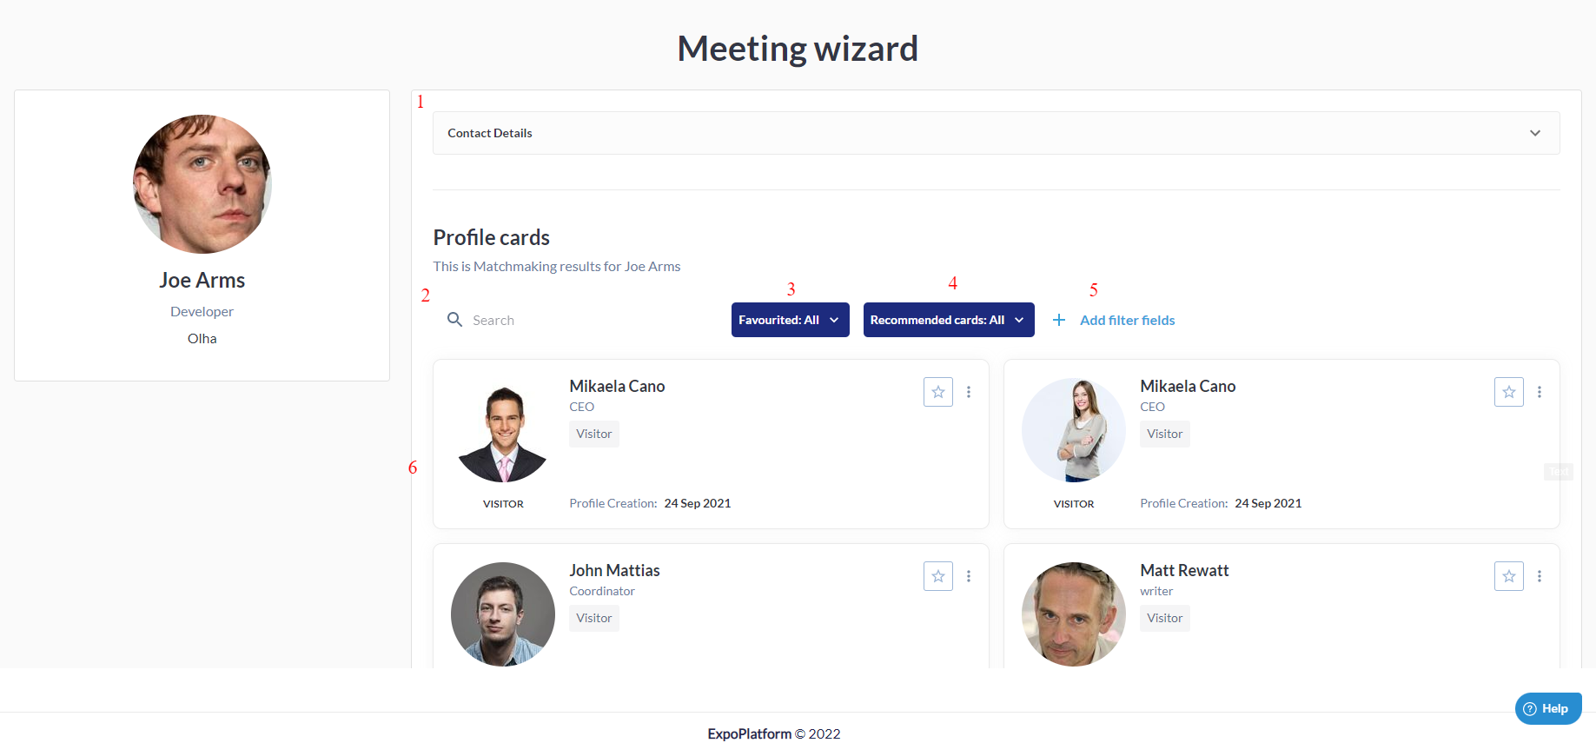Toggle favourite star on John Mattias card
This screenshot has height=743, width=1596.
[x=938, y=576]
